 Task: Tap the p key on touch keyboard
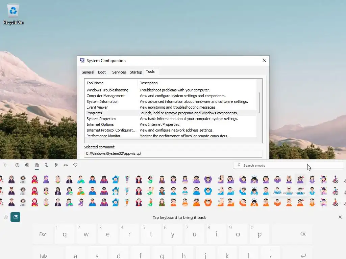pyautogui.click(x=259, y=234)
